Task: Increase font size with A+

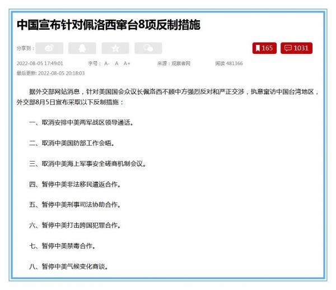Action: coord(127,63)
